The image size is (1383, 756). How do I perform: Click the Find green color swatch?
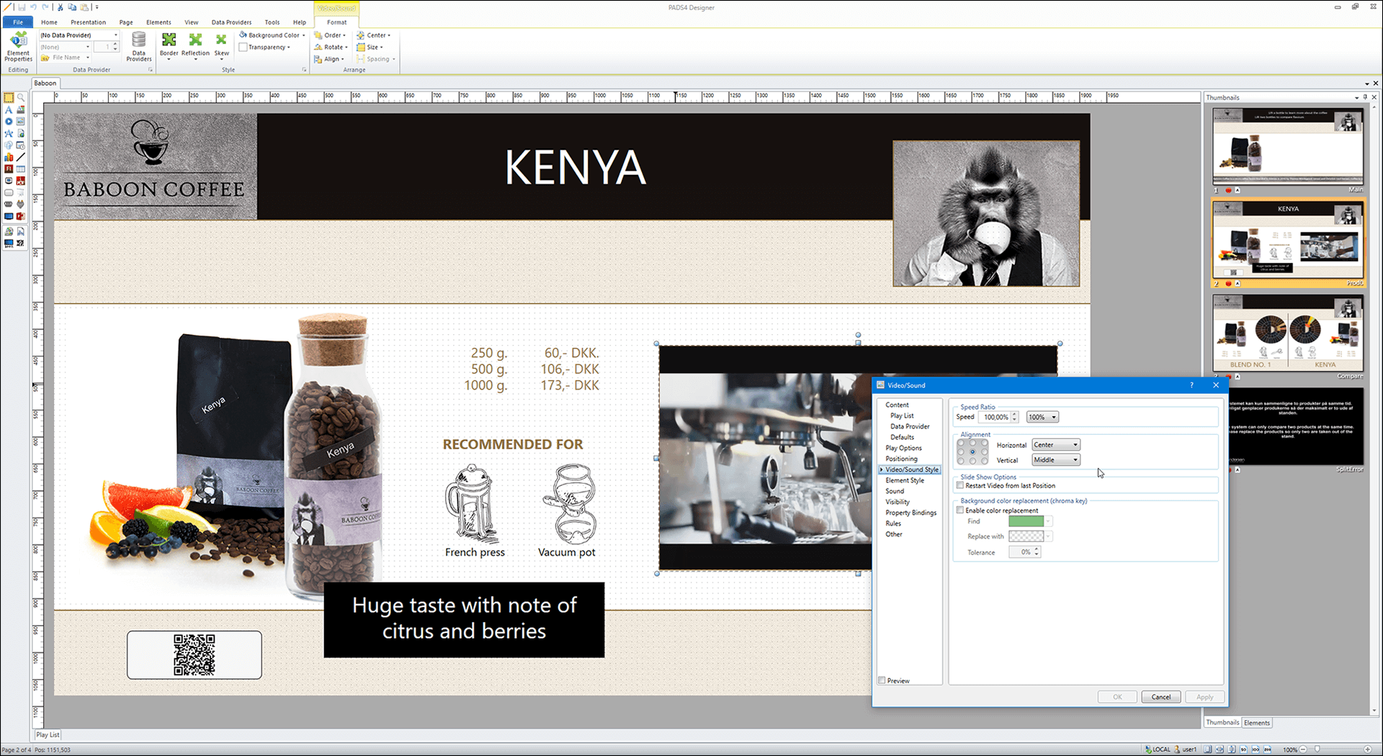point(1026,521)
